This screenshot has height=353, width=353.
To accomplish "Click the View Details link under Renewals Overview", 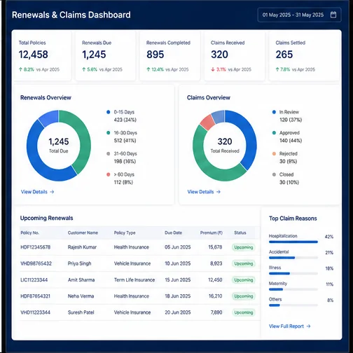I will [x=34, y=192].
